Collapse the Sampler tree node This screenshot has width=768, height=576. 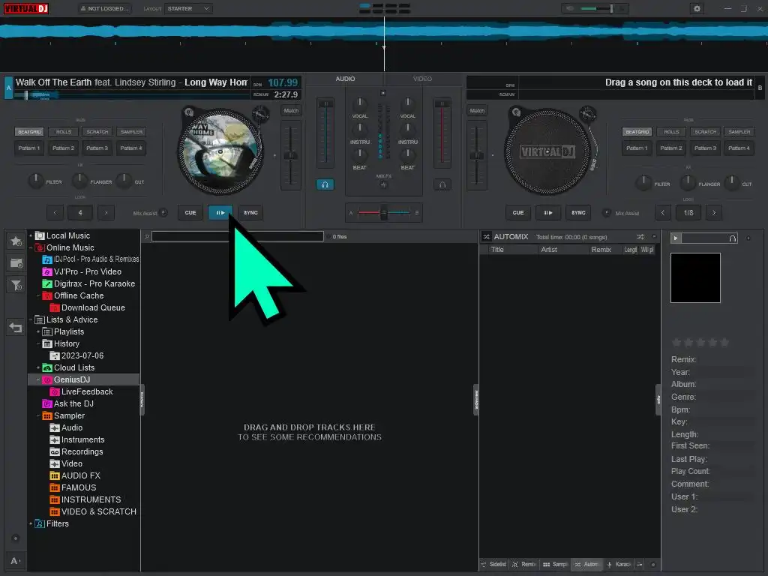[38, 415]
